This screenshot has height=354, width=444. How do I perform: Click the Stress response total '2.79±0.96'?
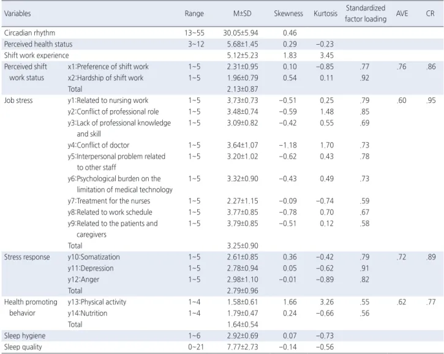(x=243, y=290)
